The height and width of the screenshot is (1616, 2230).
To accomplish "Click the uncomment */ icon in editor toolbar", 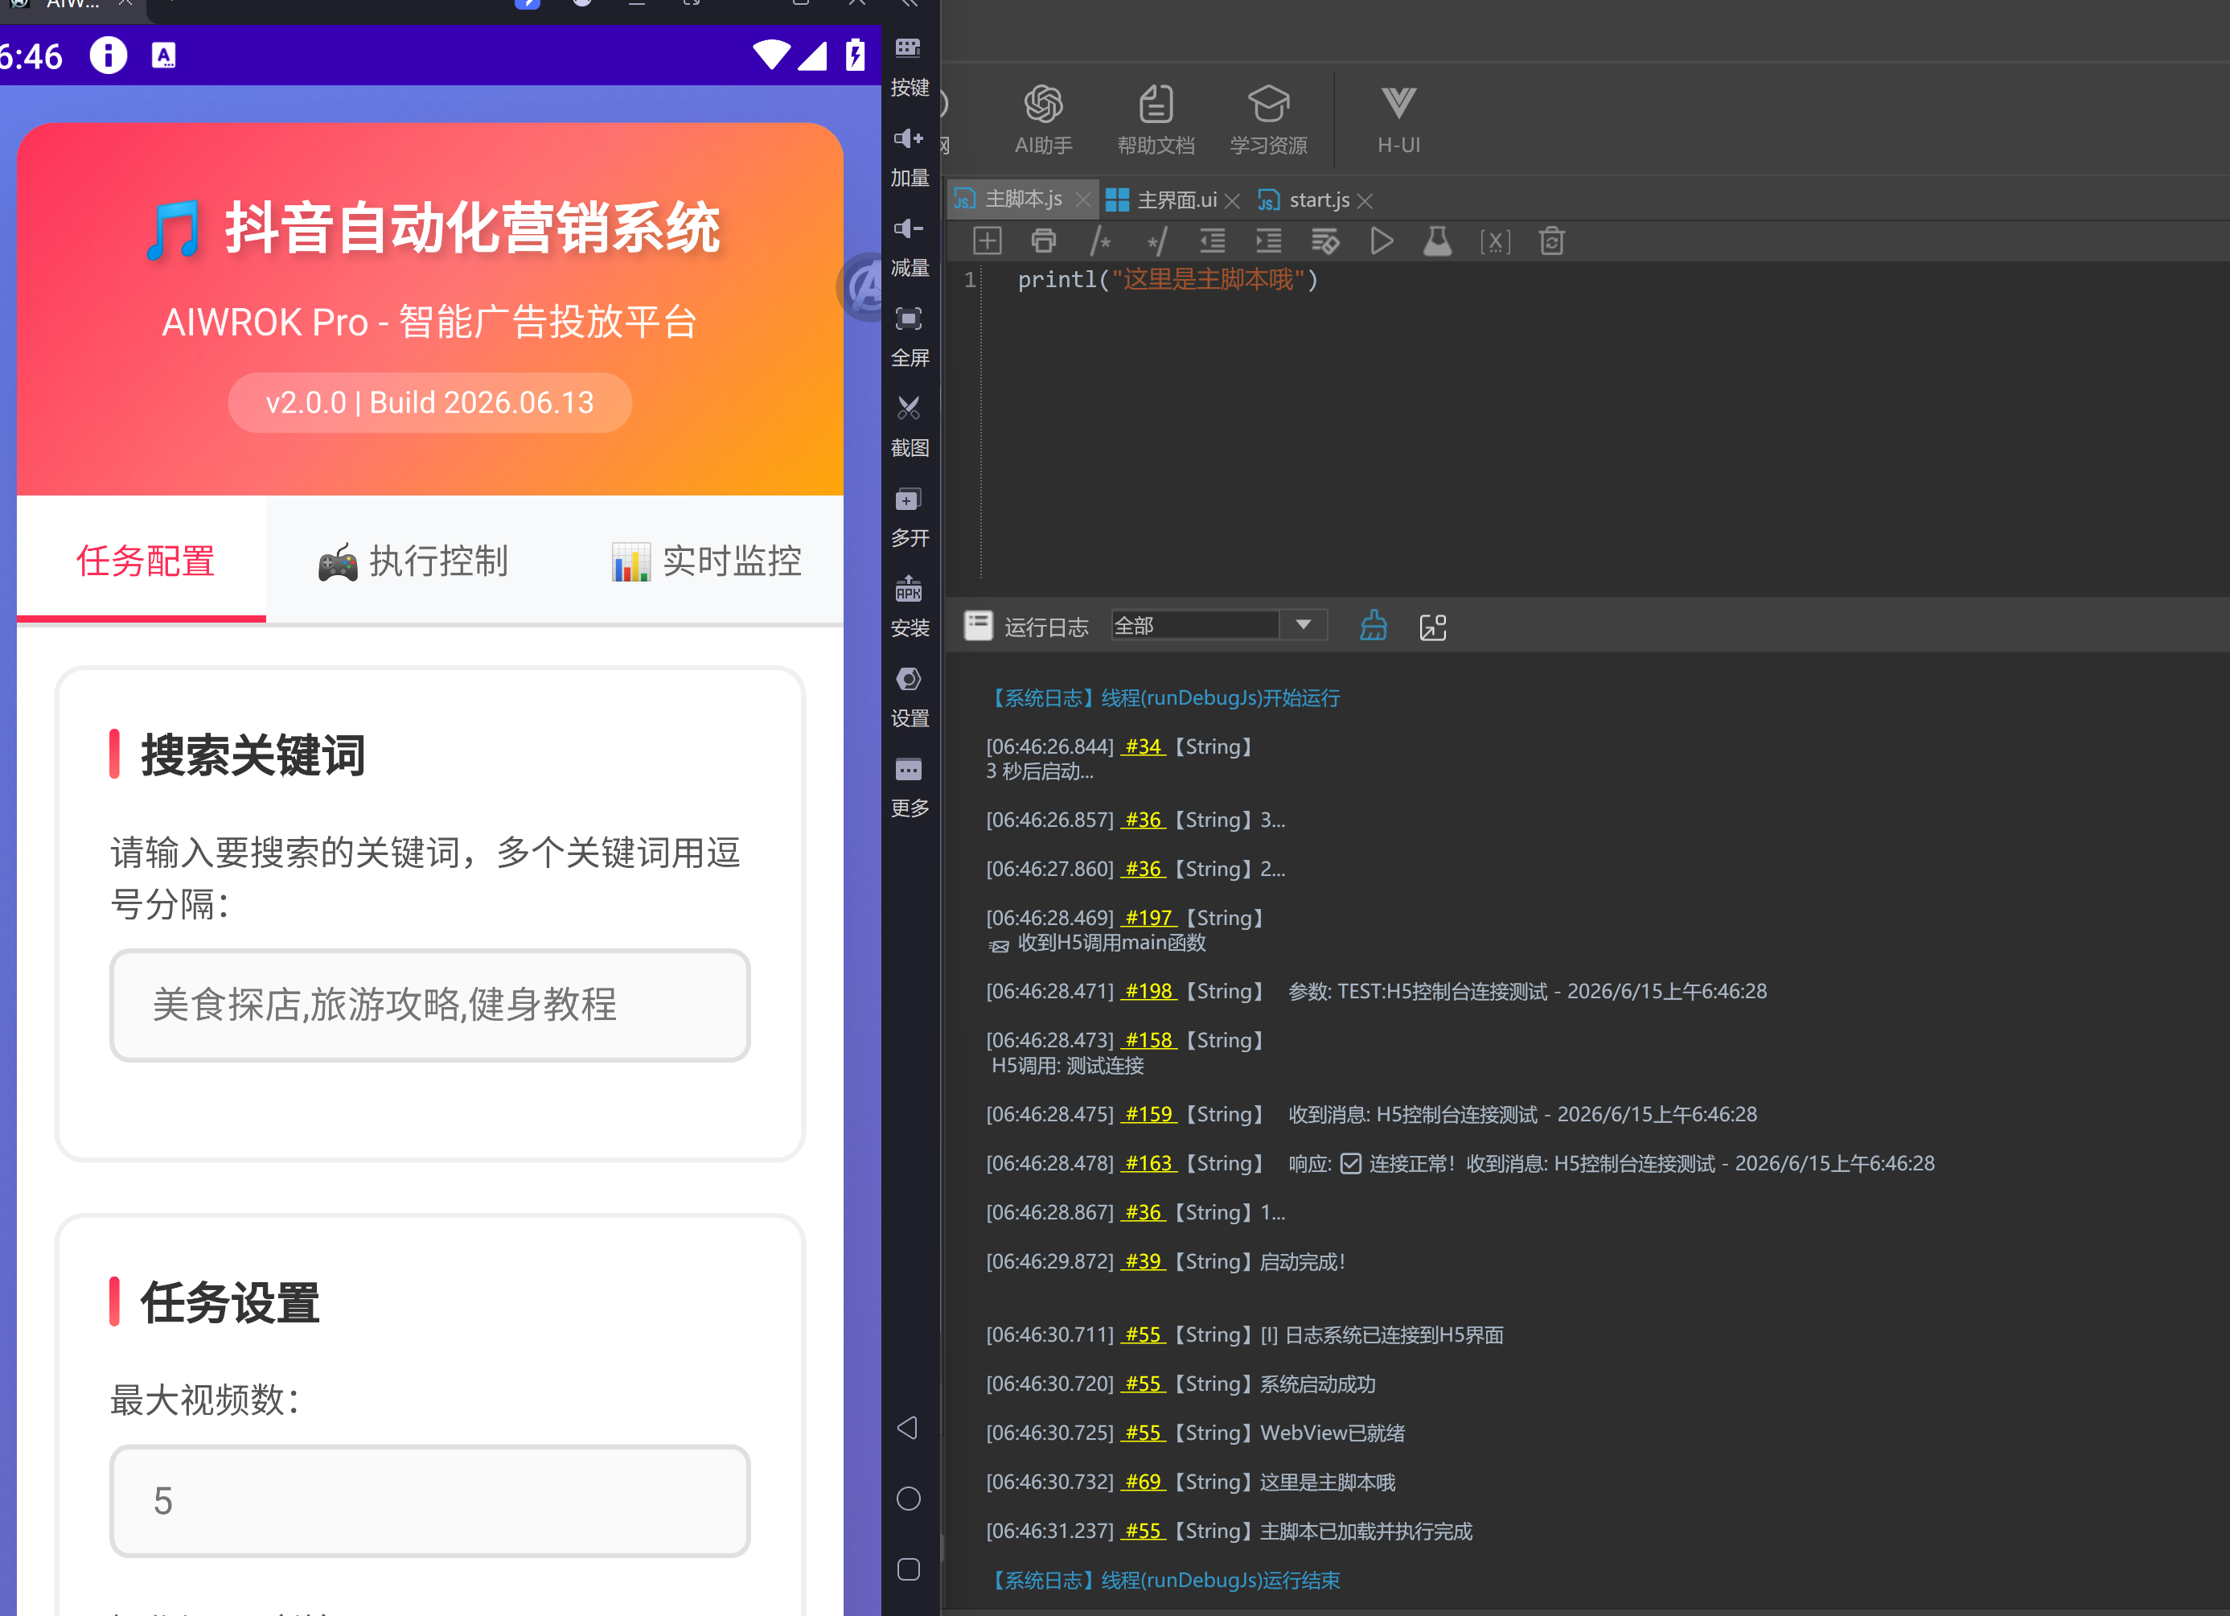I will (1156, 241).
